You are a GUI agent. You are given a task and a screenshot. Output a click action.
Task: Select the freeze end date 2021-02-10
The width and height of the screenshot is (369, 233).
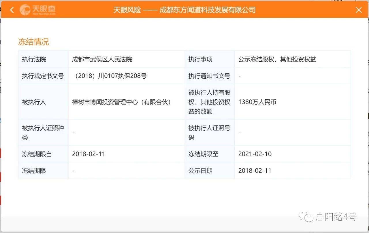pos(255,154)
